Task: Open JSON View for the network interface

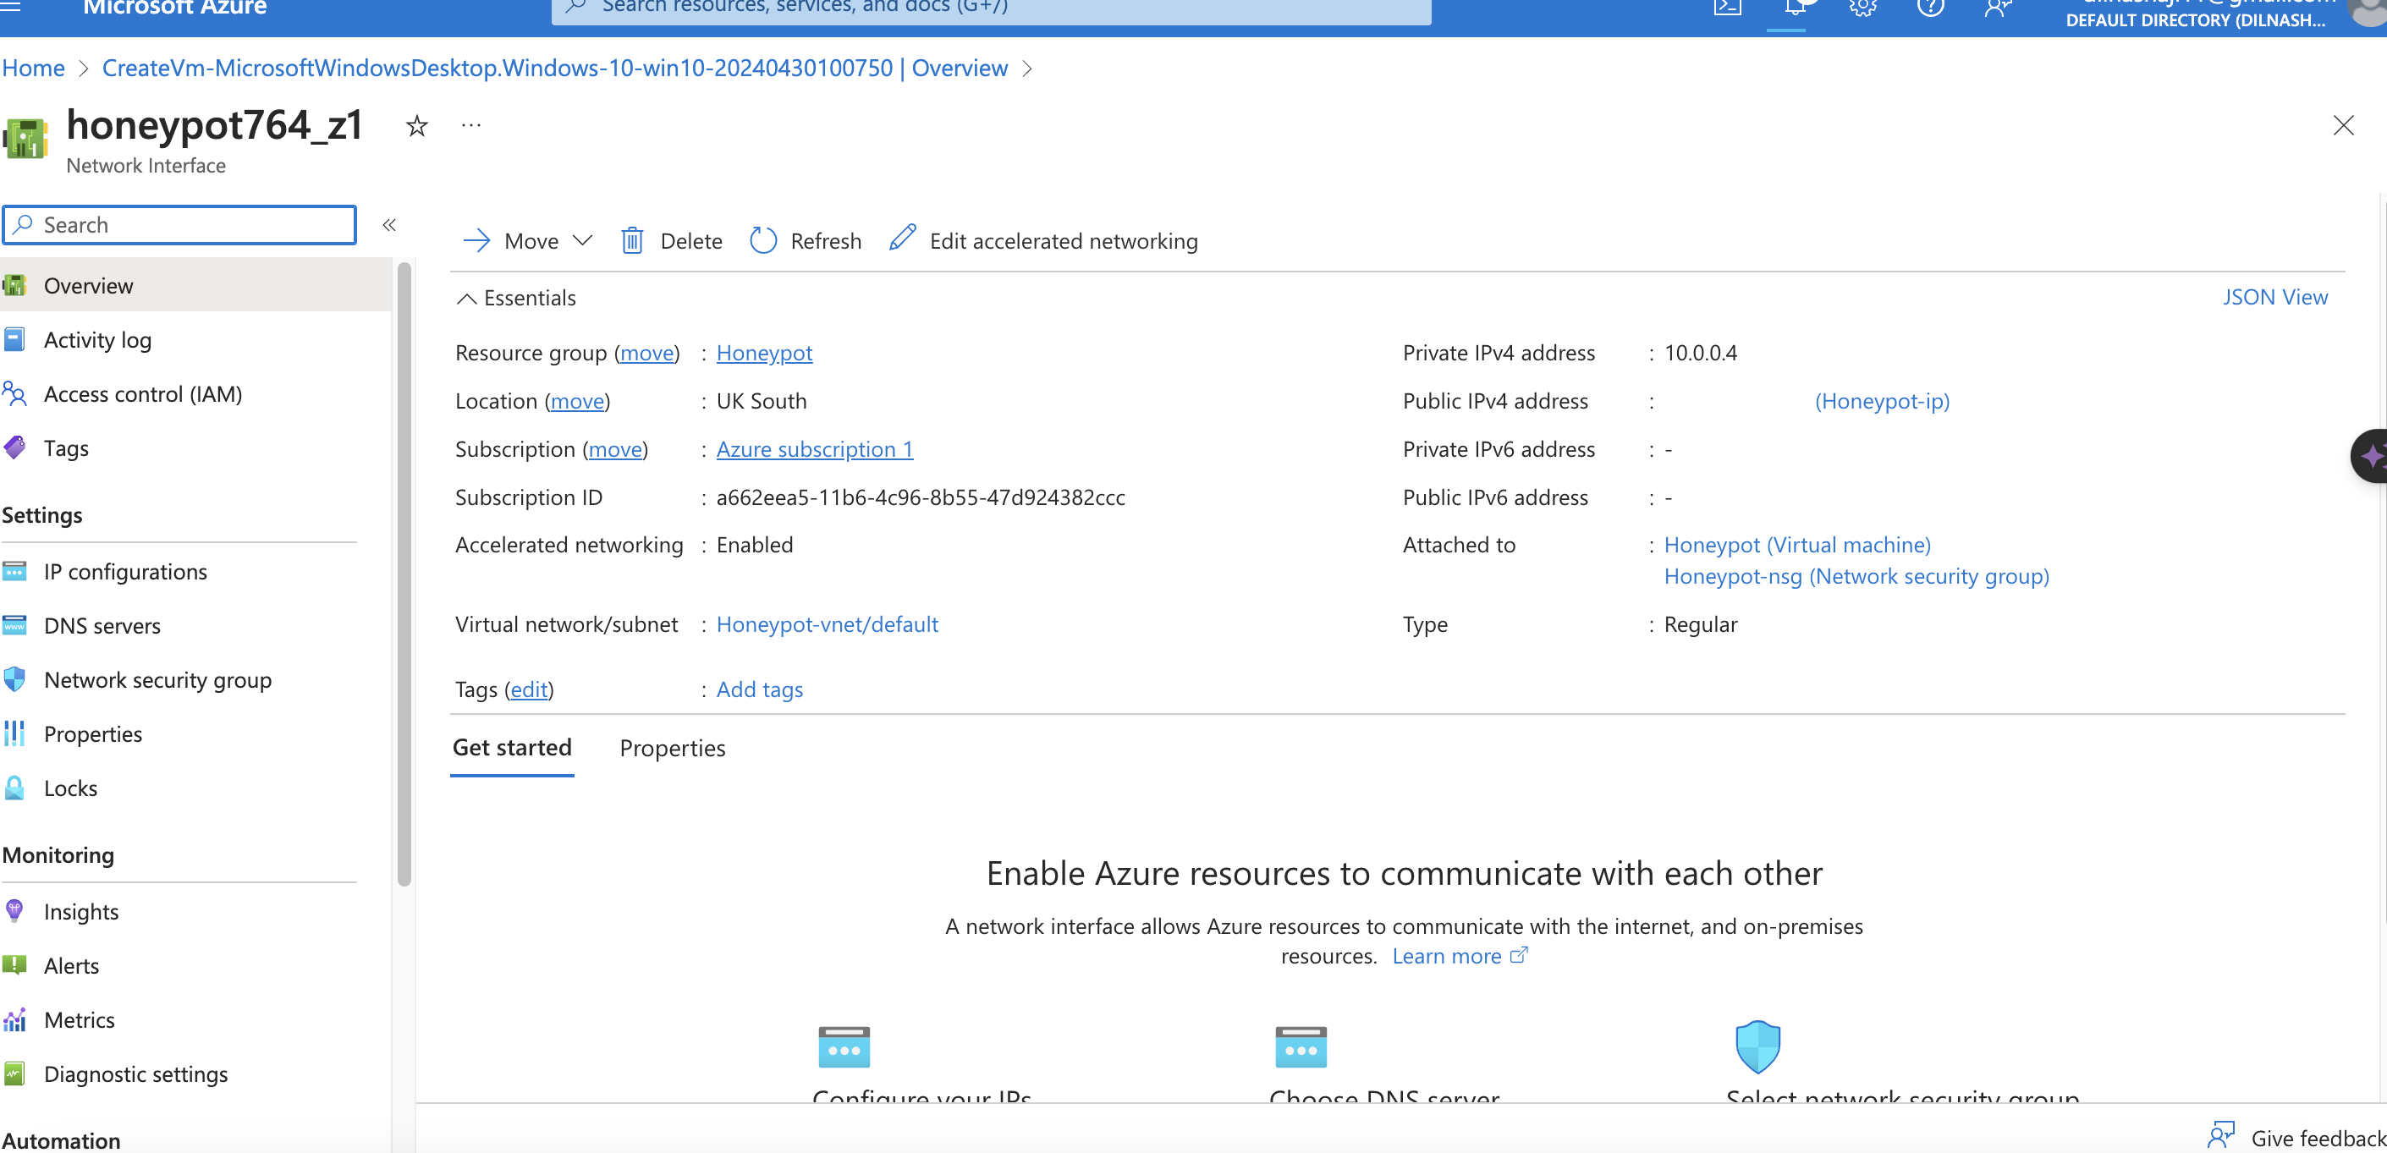Action: [2276, 296]
